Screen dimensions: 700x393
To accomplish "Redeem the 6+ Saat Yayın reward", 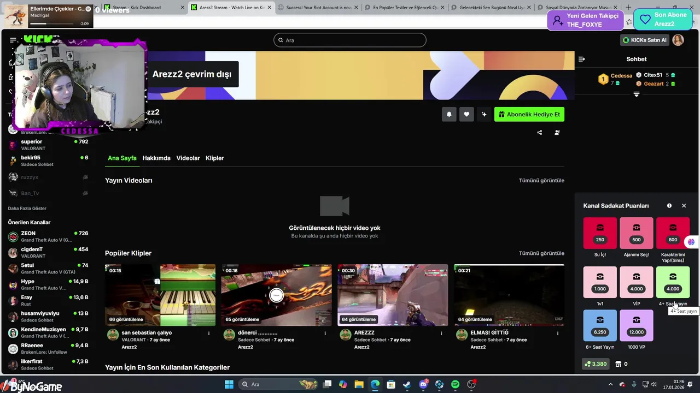I will coord(600,326).
